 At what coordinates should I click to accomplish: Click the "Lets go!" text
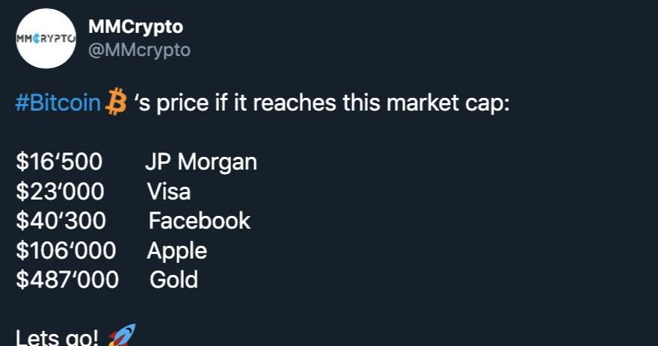pyautogui.click(x=57, y=338)
